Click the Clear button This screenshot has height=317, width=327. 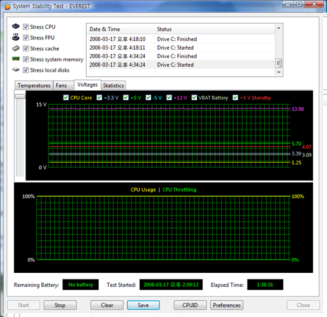click(107, 305)
